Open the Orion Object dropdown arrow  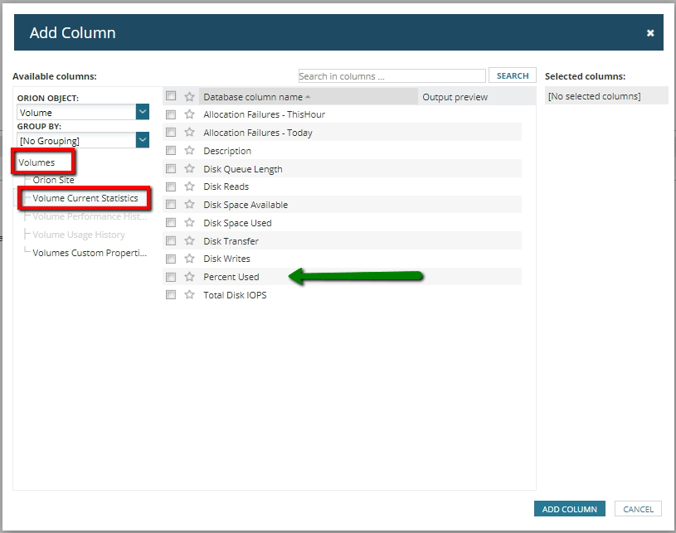click(143, 112)
